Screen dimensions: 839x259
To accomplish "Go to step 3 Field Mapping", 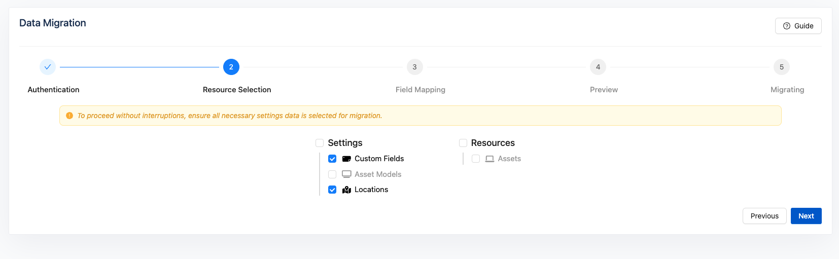I will pyautogui.click(x=414, y=67).
